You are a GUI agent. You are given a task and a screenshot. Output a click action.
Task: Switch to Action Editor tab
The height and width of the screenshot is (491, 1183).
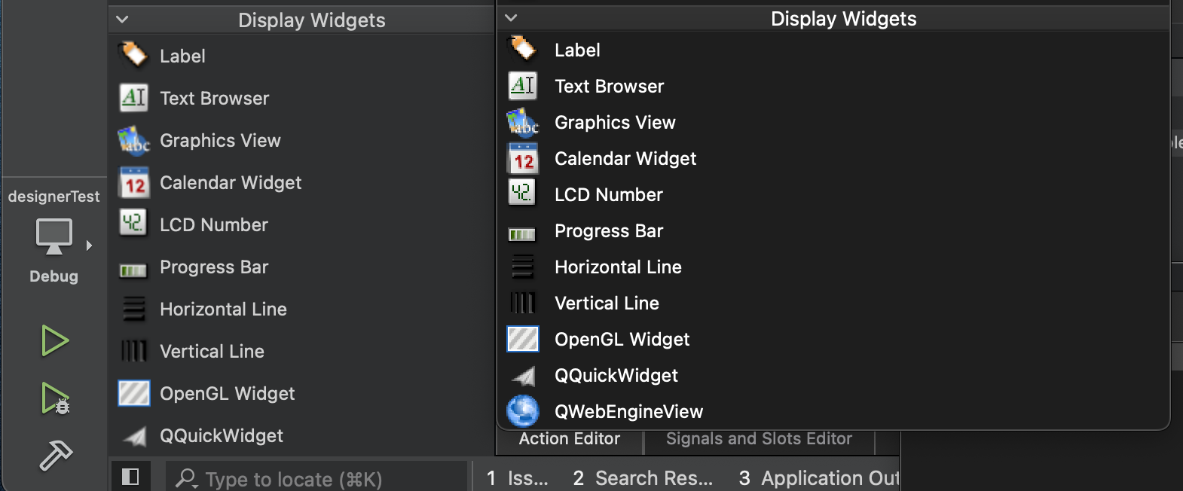pos(570,438)
